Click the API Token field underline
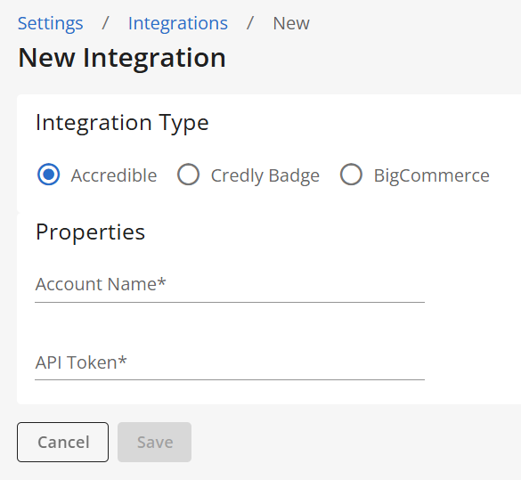 click(230, 379)
